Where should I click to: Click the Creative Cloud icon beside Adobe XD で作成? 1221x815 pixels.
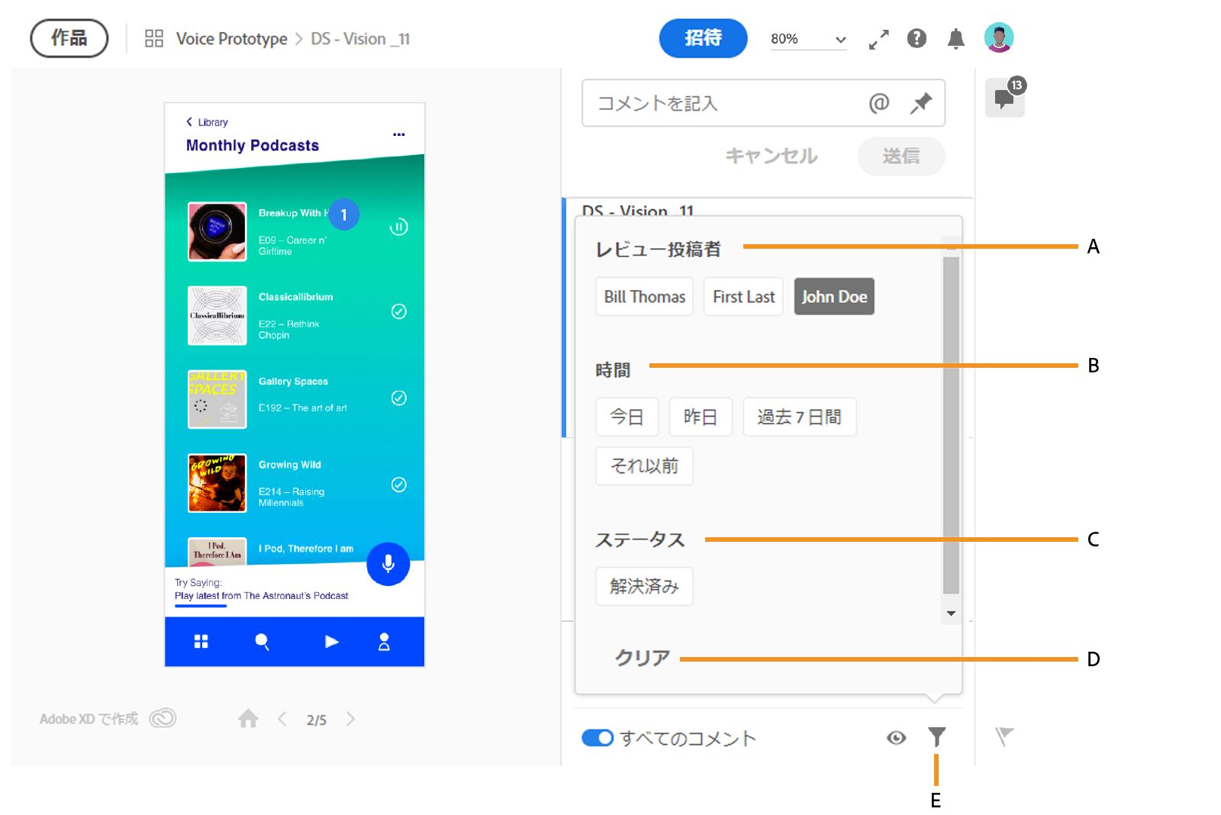pyautogui.click(x=162, y=718)
